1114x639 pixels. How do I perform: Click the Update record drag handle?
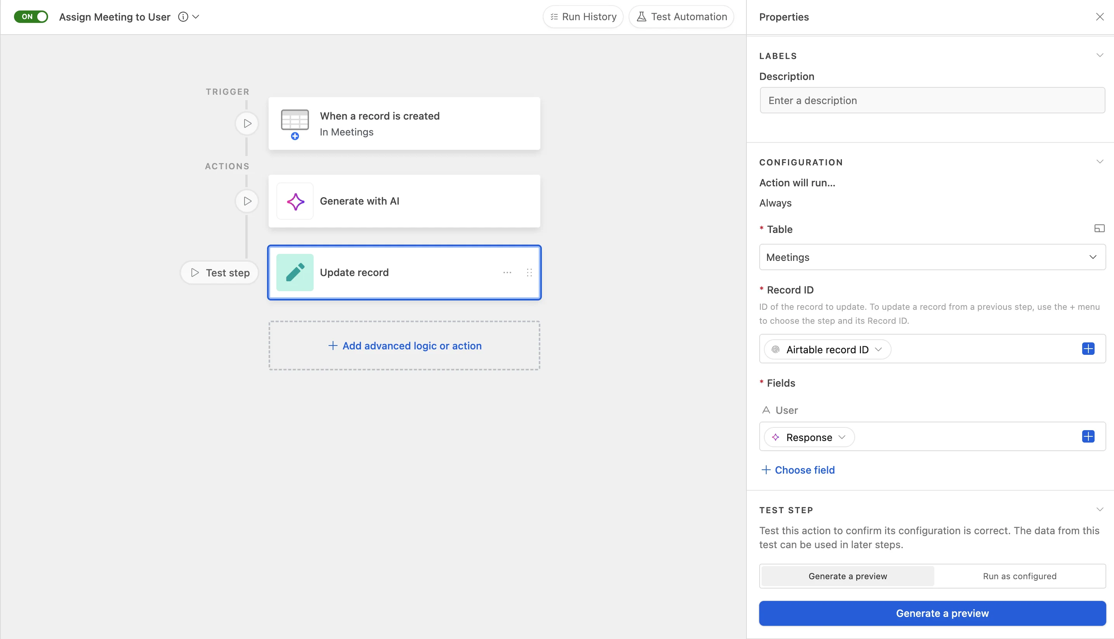(529, 273)
